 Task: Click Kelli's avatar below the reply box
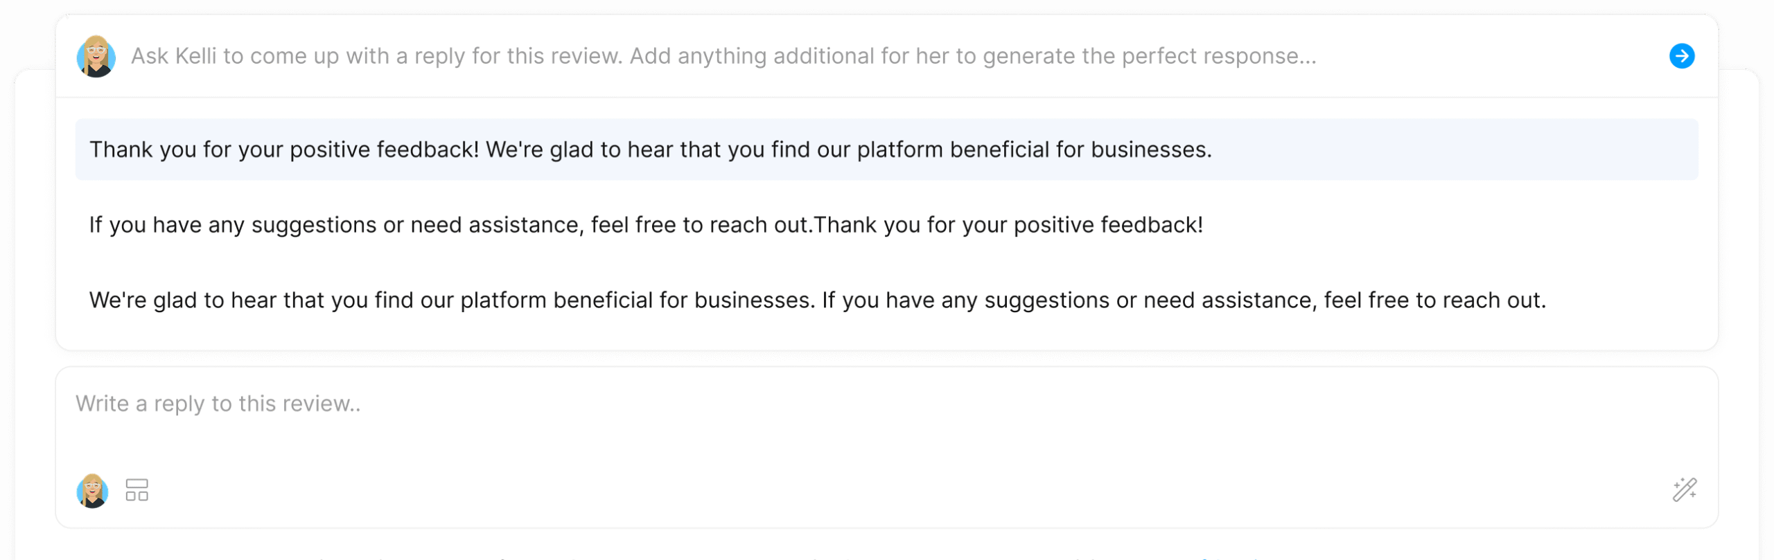92,490
